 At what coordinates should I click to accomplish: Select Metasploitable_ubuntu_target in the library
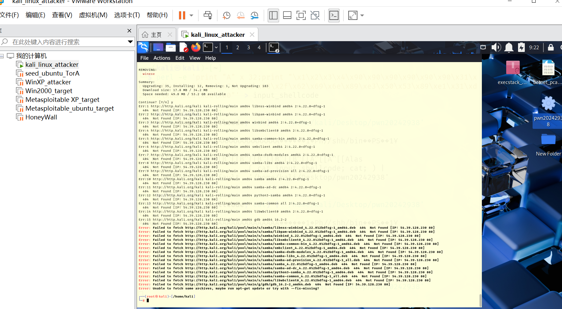click(x=69, y=108)
